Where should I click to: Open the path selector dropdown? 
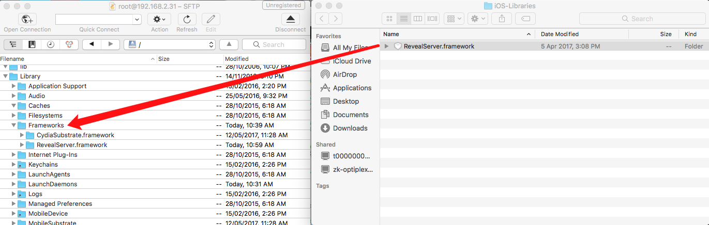point(170,45)
